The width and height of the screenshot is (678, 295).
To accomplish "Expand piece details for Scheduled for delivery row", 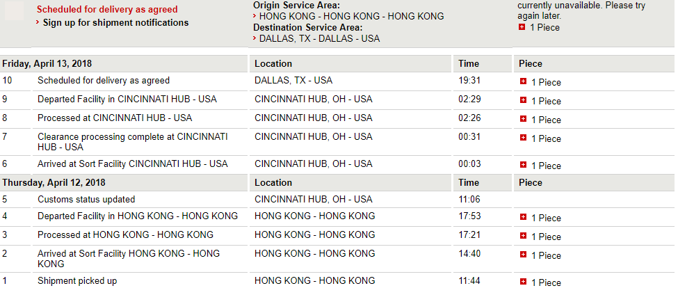I will tap(523, 81).
